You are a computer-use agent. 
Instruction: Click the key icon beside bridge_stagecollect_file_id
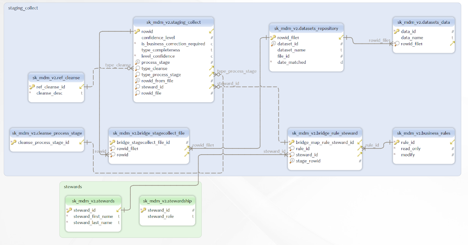click(114, 142)
